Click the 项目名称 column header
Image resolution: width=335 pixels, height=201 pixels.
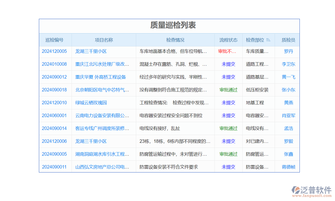(x=104, y=40)
